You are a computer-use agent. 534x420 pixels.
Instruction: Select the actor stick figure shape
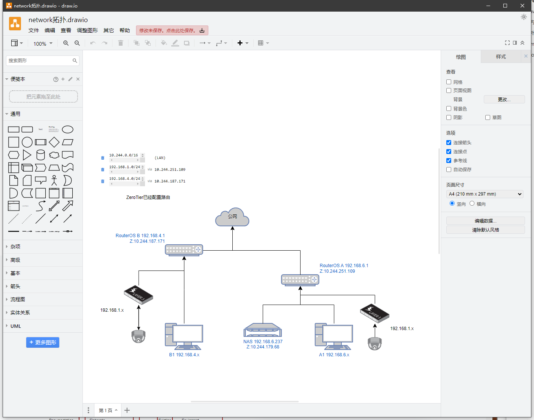pyautogui.click(x=54, y=181)
